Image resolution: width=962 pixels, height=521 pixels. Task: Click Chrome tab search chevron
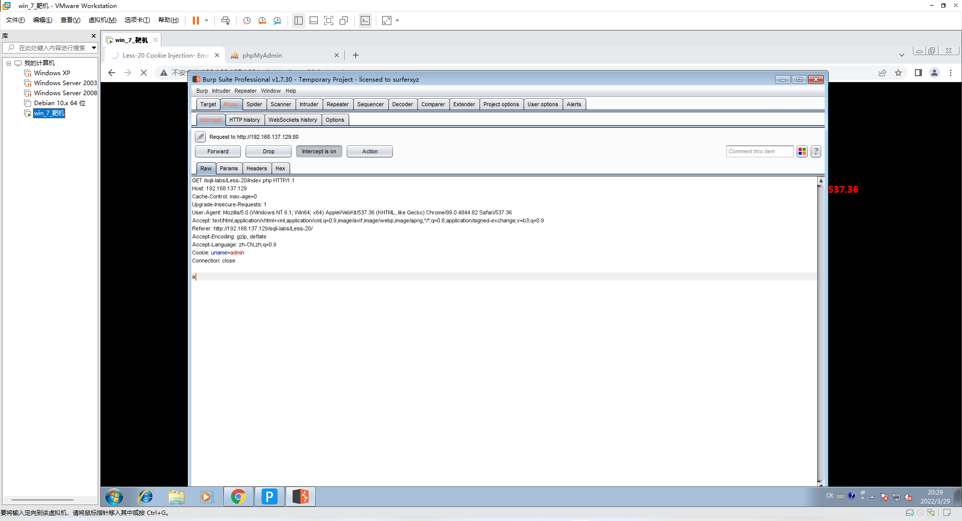(x=901, y=55)
